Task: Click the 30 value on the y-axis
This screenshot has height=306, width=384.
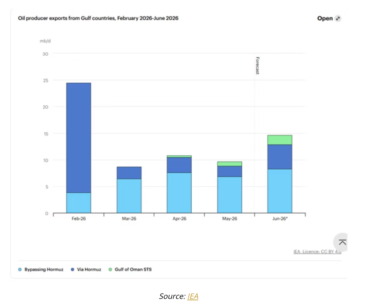Action: pyautogui.click(x=45, y=54)
